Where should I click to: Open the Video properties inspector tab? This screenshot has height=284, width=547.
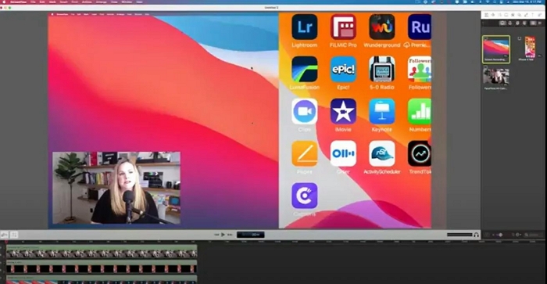coord(486,15)
